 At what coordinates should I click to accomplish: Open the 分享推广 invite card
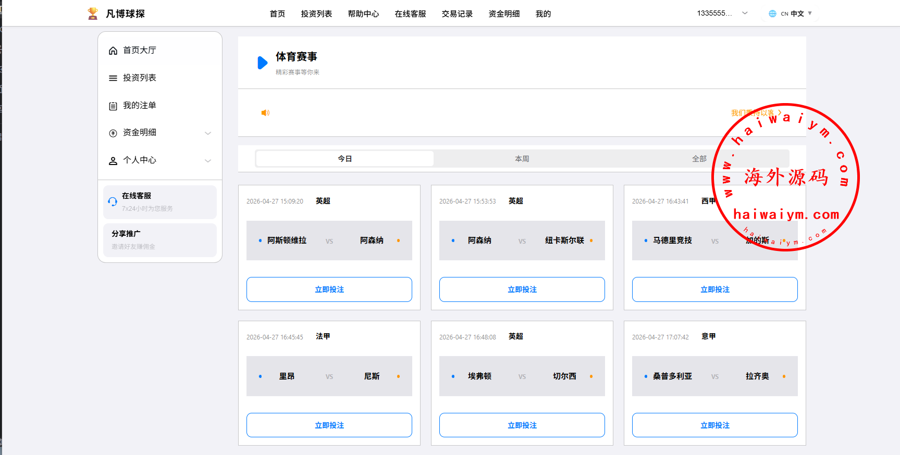(x=160, y=240)
